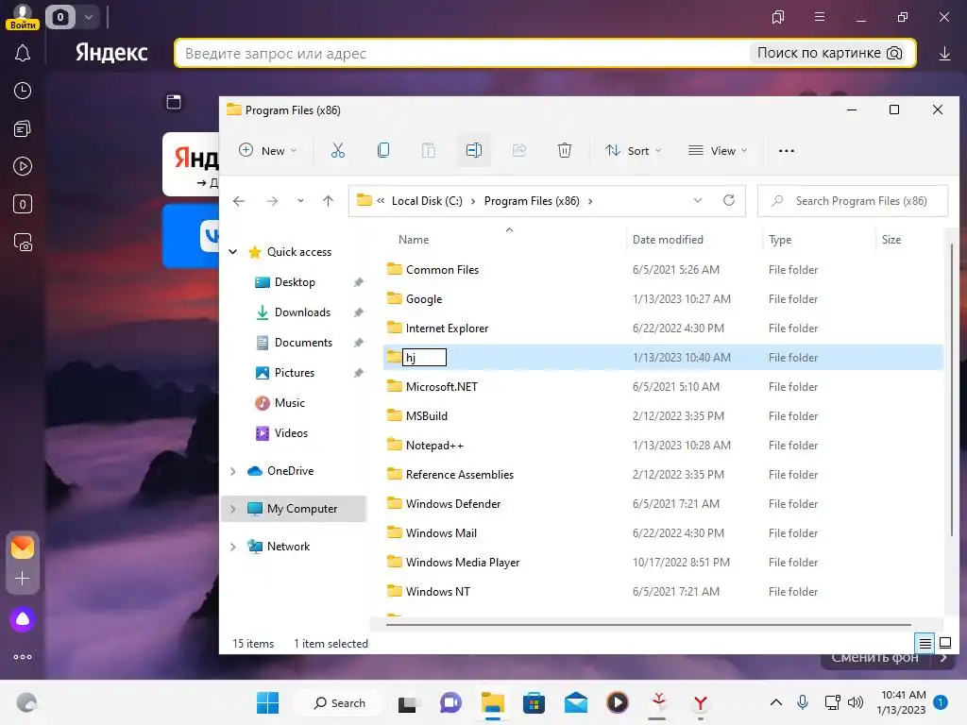Open the Windows Start menu
Image resolution: width=967 pixels, height=725 pixels.
click(267, 702)
